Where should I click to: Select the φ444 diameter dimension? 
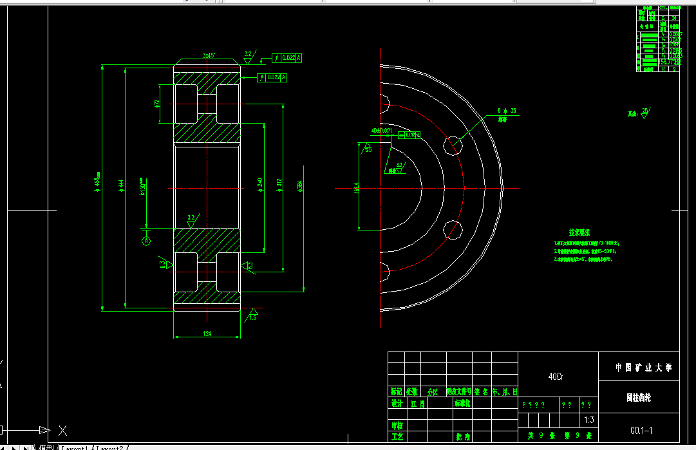(x=121, y=185)
